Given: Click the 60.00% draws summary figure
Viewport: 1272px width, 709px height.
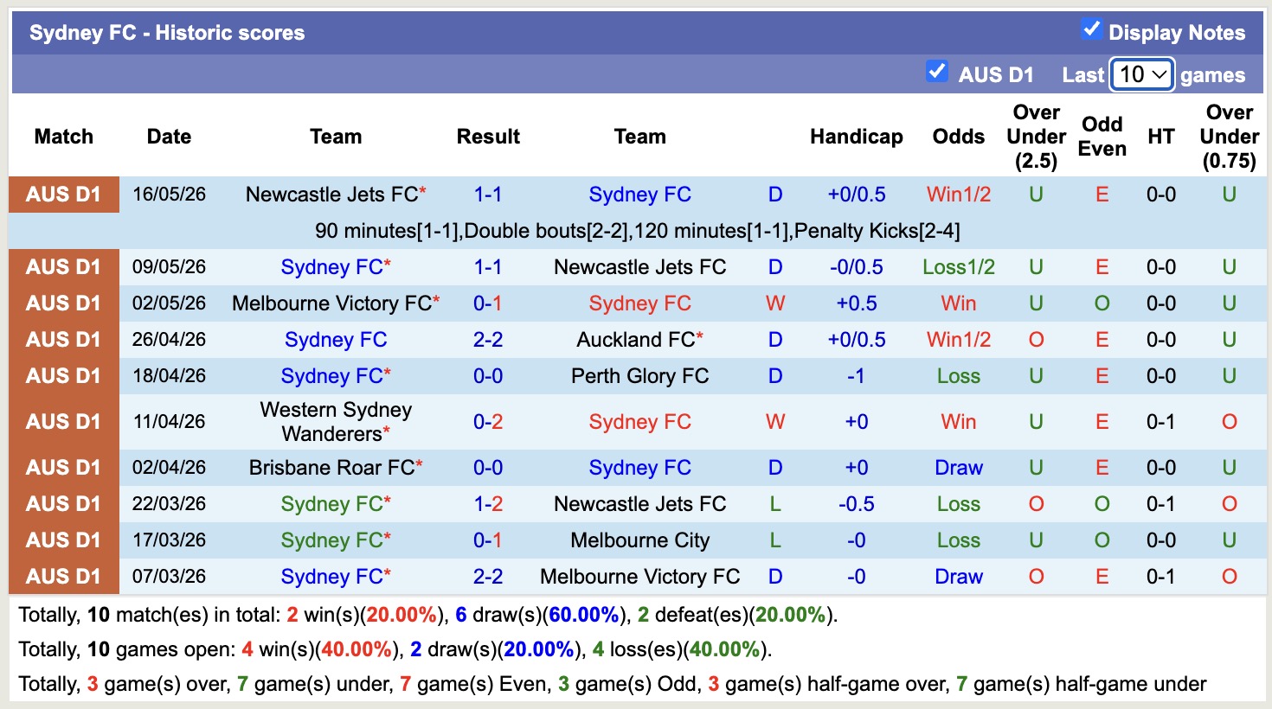Looking at the screenshot, I should pos(584,615).
